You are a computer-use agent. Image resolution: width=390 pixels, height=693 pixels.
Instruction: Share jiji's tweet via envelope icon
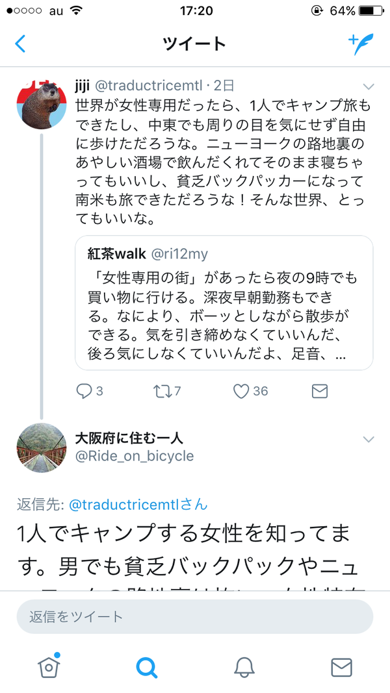pyautogui.click(x=319, y=391)
